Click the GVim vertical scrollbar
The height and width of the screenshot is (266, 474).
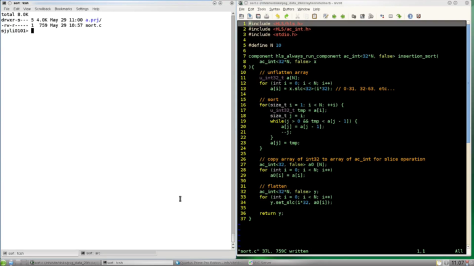[468, 134]
